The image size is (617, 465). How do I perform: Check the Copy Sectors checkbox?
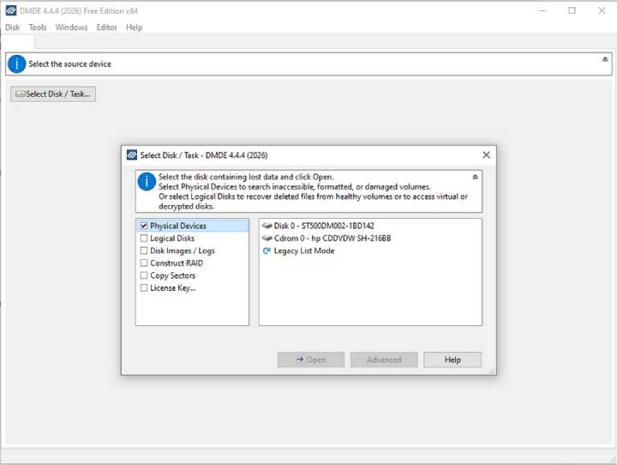click(x=144, y=275)
